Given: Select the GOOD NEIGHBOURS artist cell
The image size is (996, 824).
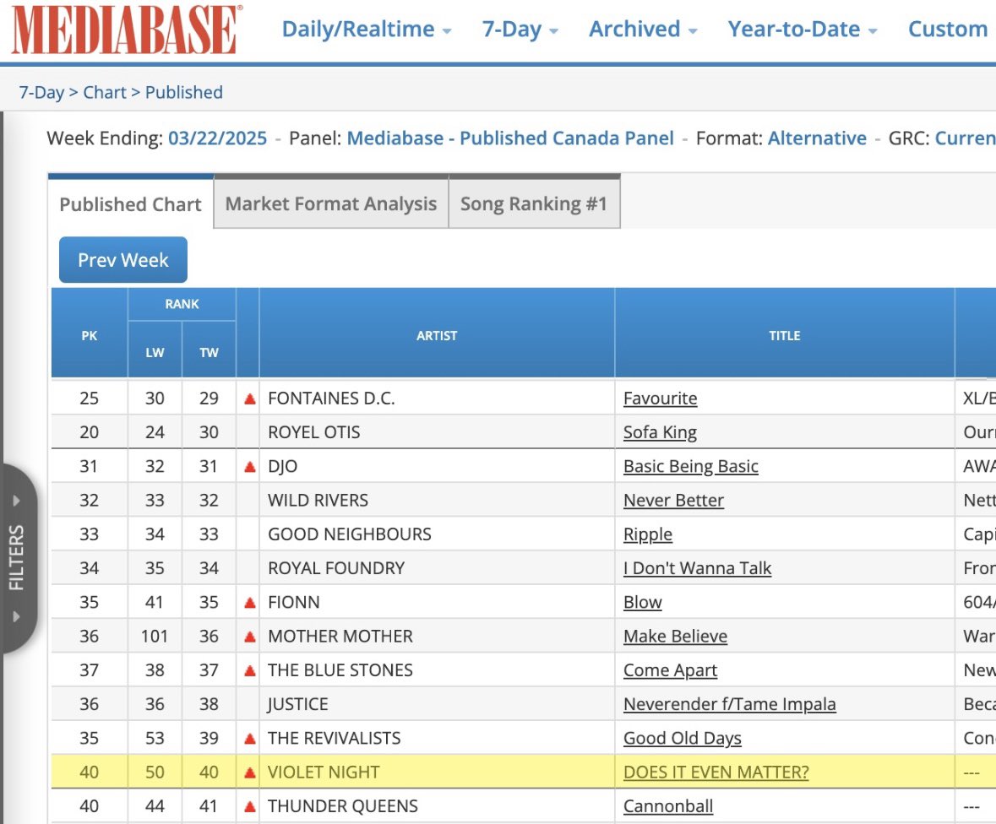Looking at the screenshot, I should pos(437,534).
